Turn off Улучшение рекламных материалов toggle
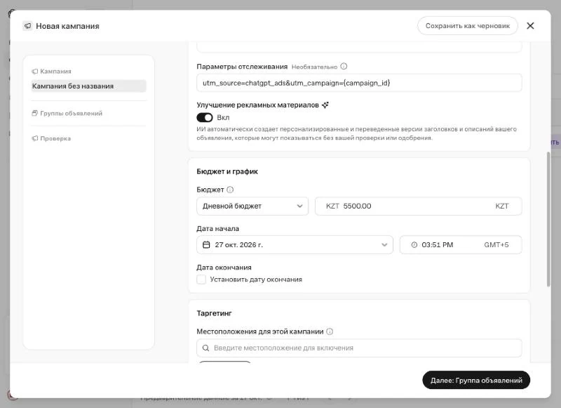This screenshot has width=561, height=408. click(x=205, y=117)
